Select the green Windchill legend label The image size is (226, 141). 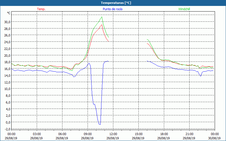pyautogui.click(x=184, y=9)
